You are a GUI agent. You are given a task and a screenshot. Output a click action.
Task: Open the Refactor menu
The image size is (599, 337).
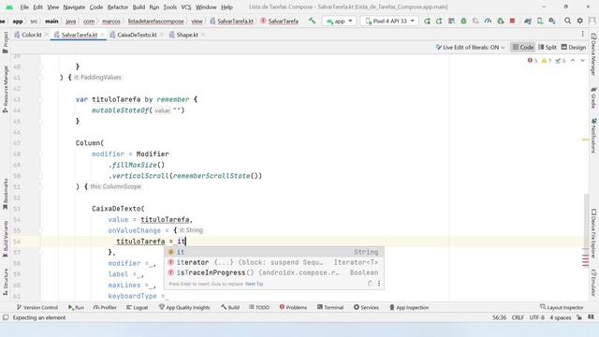[118, 7]
